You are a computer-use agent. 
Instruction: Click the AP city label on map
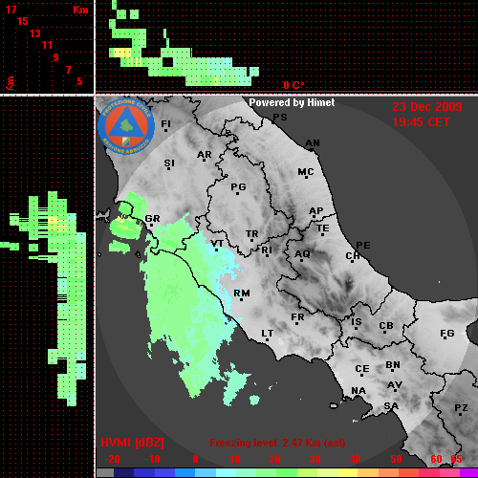click(x=315, y=211)
